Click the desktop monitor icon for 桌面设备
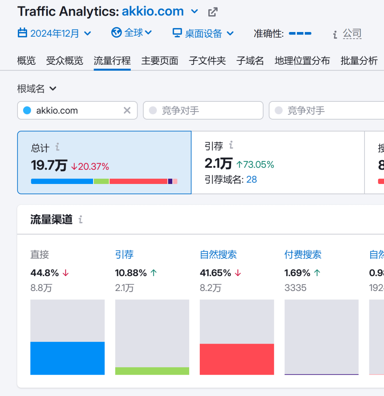This screenshot has width=384, height=396. click(x=177, y=33)
